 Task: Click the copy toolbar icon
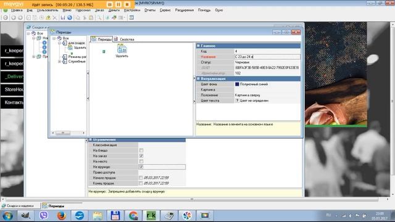point(78,18)
